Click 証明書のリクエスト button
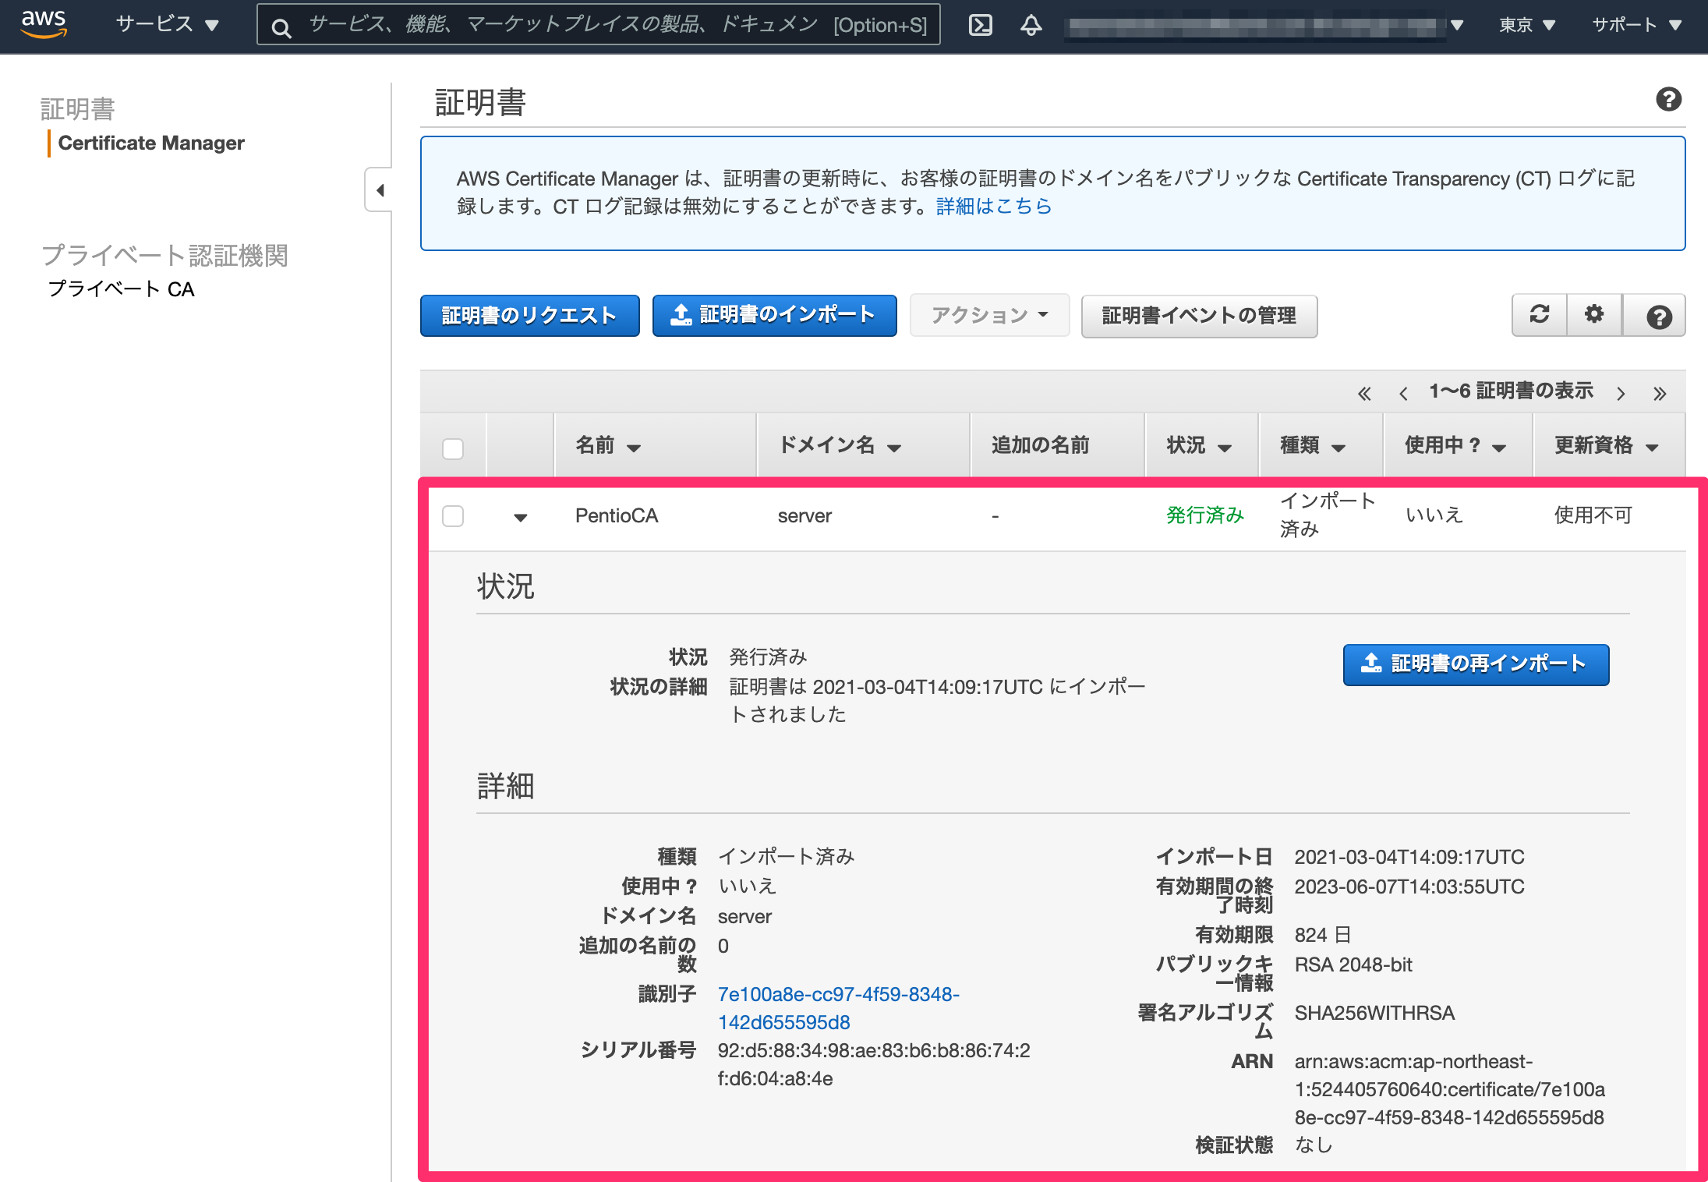Image resolution: width=1708 pixels, height=1182 pixels. [x=529, y=316]
